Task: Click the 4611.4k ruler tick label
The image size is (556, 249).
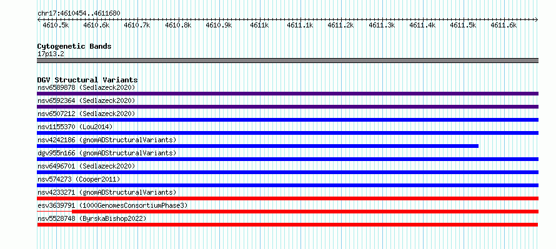Action: coord(423,25)
